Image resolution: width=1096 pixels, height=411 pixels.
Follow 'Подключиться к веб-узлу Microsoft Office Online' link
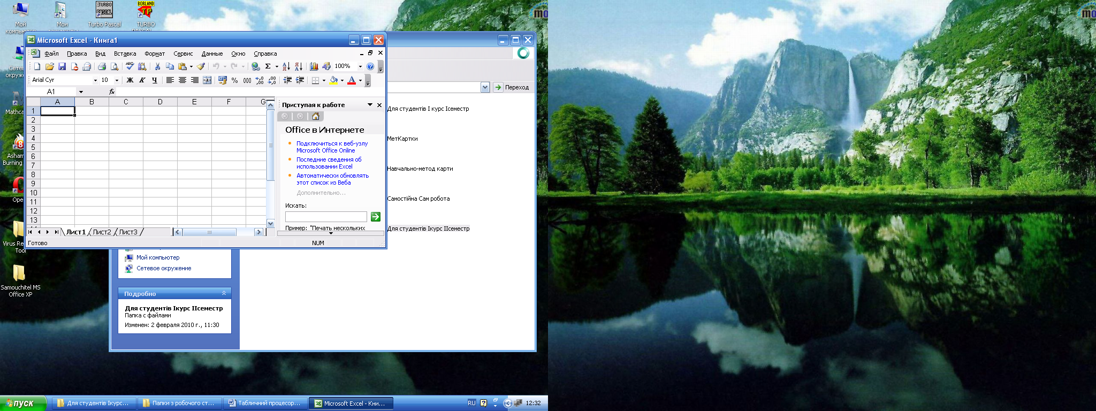click(x=332, y=147)
